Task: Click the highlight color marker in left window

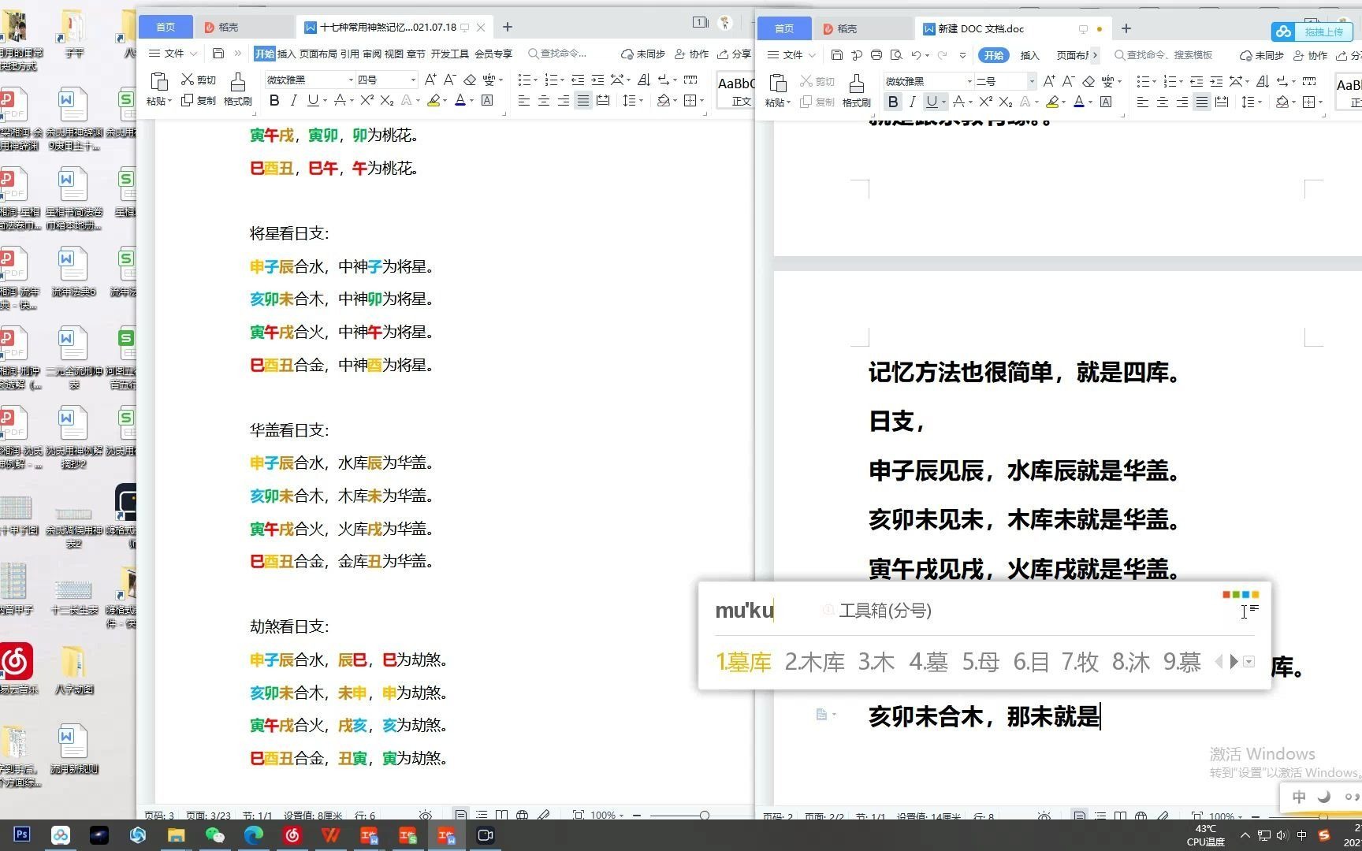Action: [433, 100]
